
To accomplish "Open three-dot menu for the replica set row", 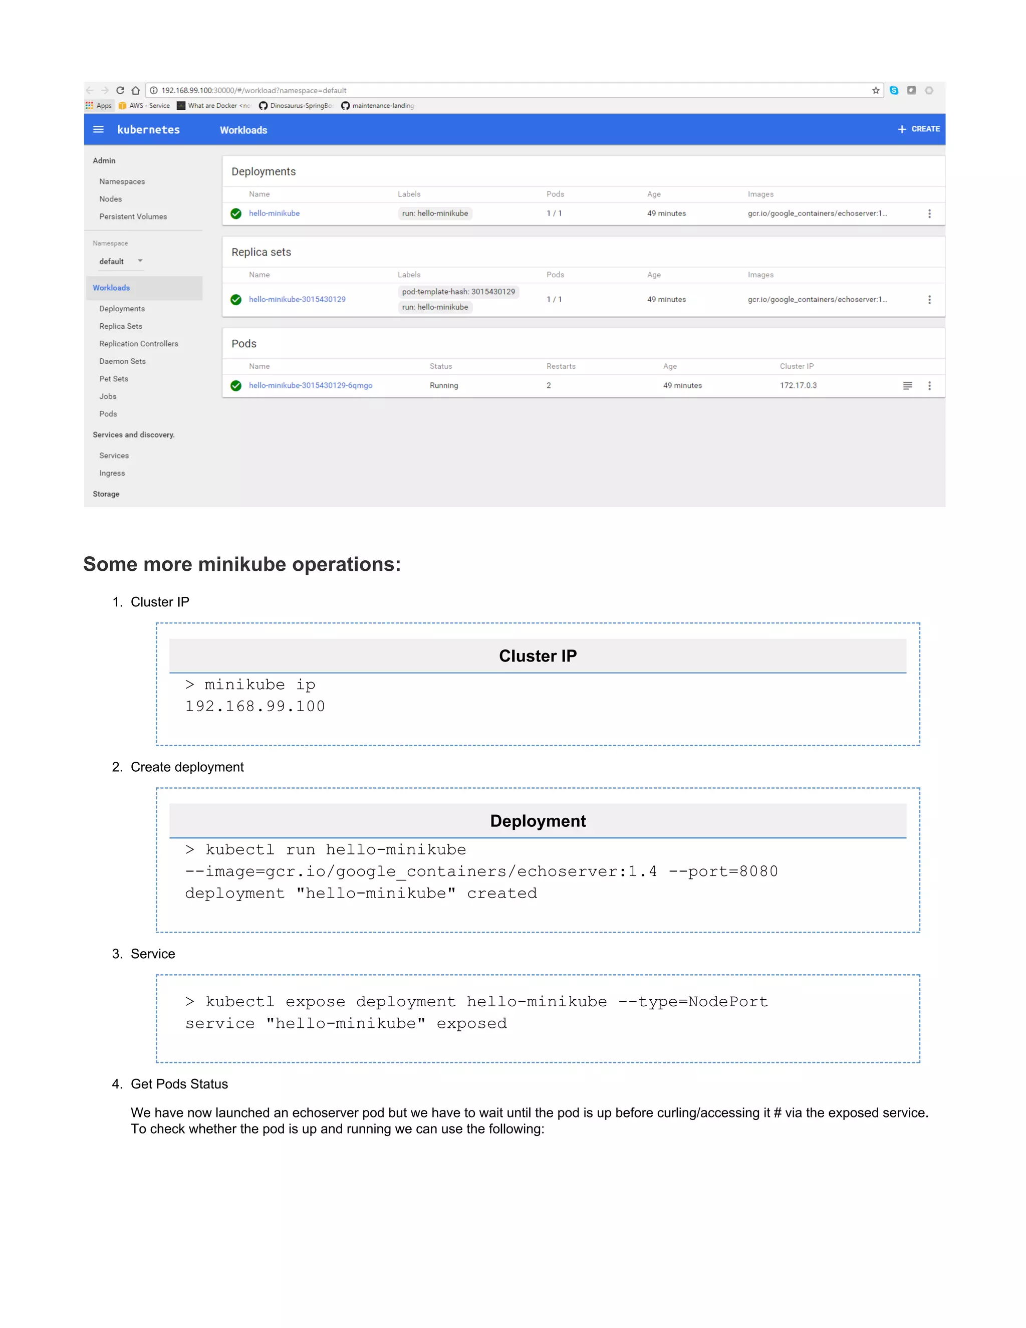I will pos(929,300).
